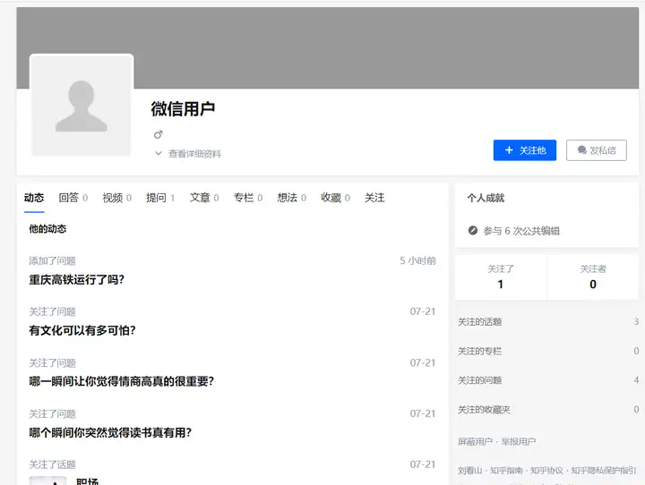Open question 哪个瞬间你突然觉得读书真有用?

click(x=110, y=432)
